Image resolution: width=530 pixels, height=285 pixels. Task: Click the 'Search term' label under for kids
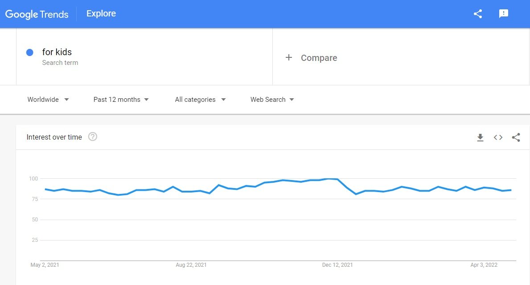pyautogui.click(x=60, y=63)
